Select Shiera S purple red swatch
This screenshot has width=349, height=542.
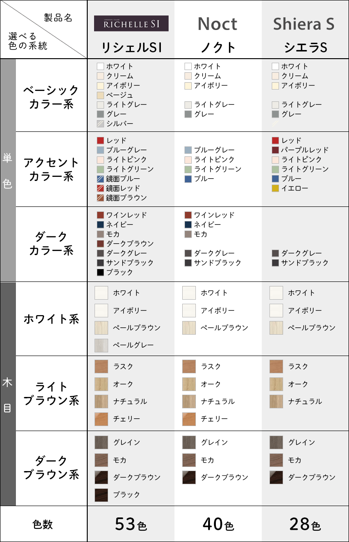point(275,150)
